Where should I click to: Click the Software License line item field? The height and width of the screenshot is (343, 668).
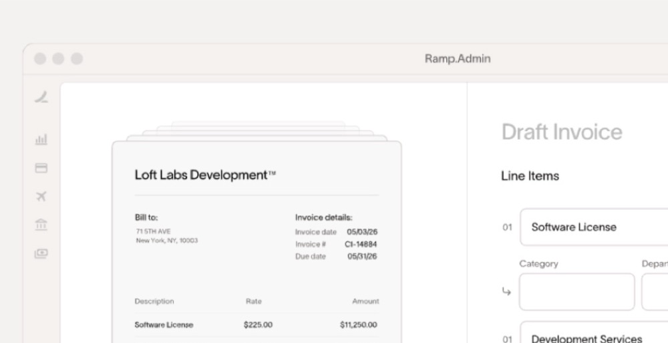pos(594,227)
